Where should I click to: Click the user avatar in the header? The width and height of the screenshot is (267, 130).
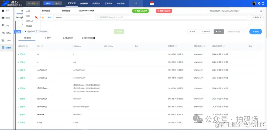(254, 3)
